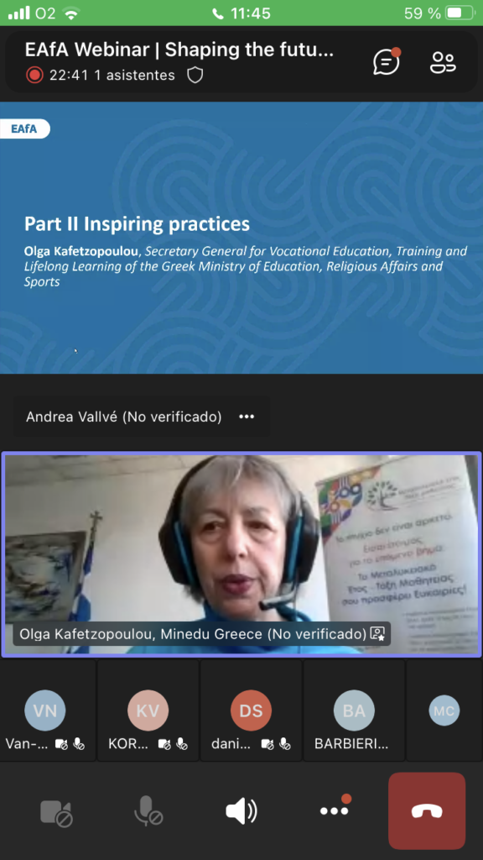Toggle the camera on
Viewport: 483px width, 860px height.
click(x=56, y=812)
